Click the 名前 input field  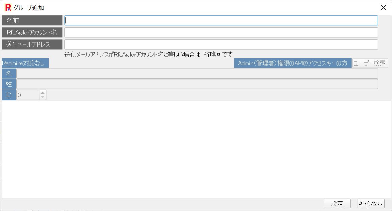tap(221, 20)
